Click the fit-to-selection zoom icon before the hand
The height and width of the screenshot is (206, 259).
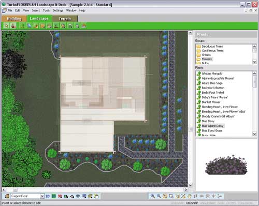pos(183,196)
